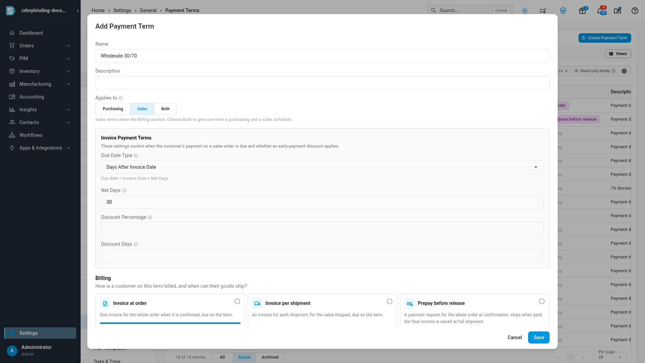The height and width of the screenshot is (363, 645).
Task: Open the Dashboard home icon
Action: point(12,33)
